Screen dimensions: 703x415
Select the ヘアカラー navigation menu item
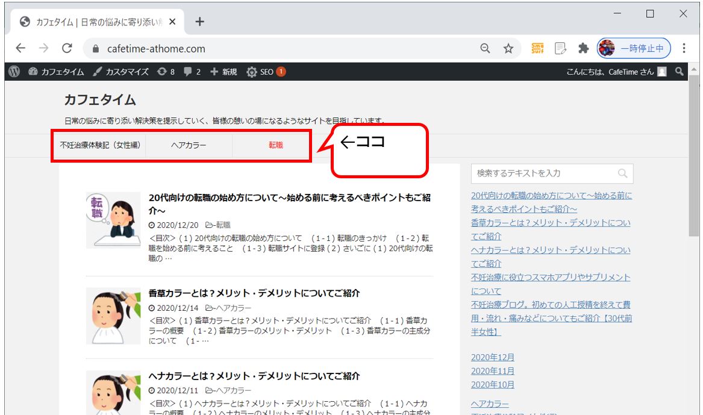click(189, 145)
